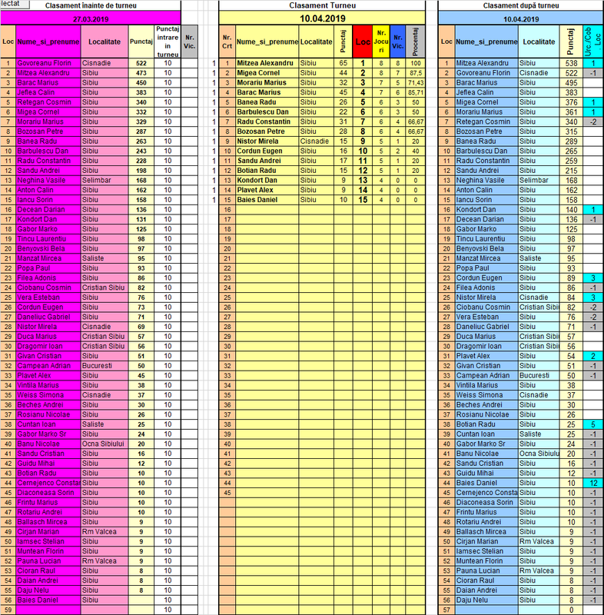Click Baies Daniel in the Clasament Turneu table
Viewport: 604px width, 615px height.
point(267,200)
